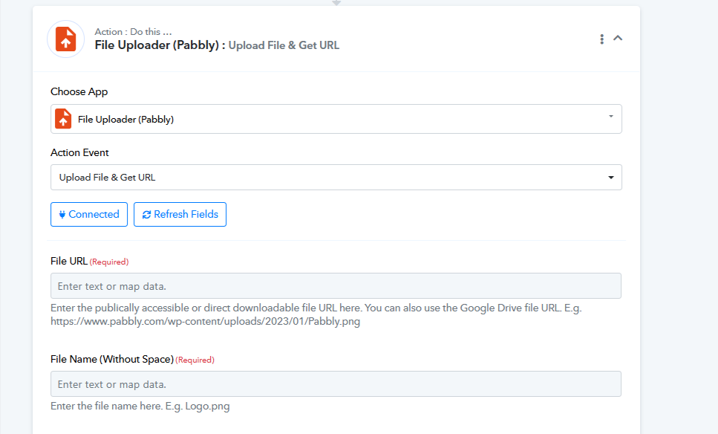Click the connector arrow above the action card

tap(336, 3)
